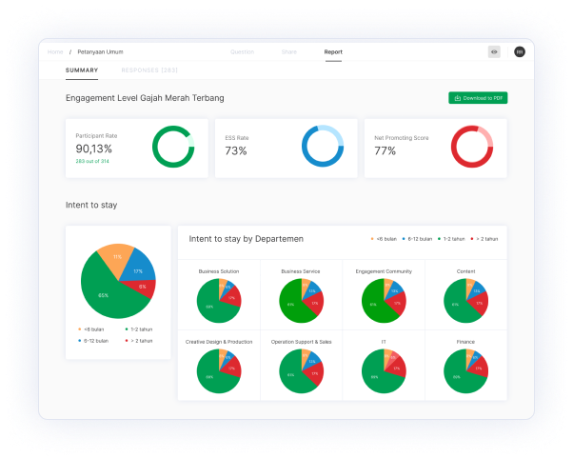Image resolution: width=573 pixels, height=458 pixels.
Task: Select the Petanyaan Umum breadcrumb item
Action: 100,51
